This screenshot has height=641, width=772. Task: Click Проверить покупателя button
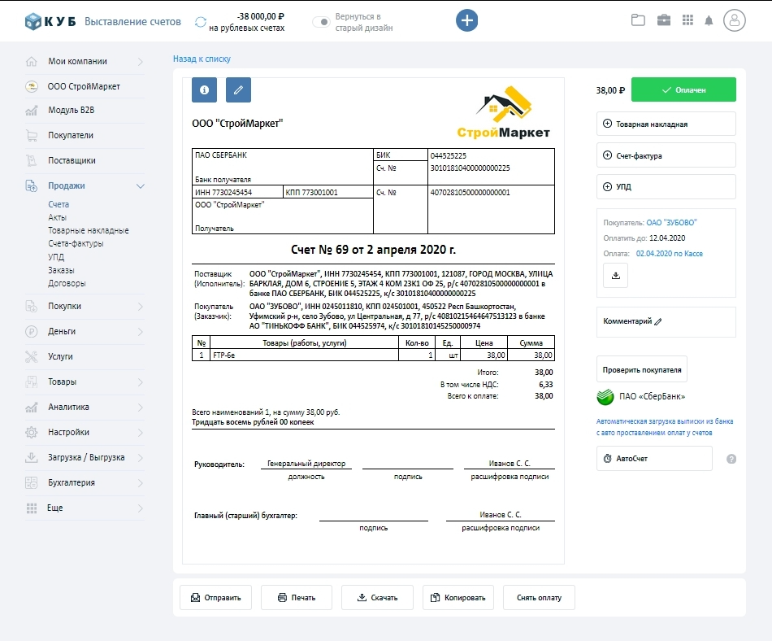tap(642, 369)
